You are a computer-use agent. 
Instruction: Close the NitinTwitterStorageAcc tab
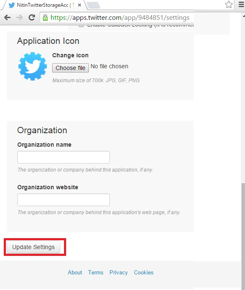click(x=80, y=5)
